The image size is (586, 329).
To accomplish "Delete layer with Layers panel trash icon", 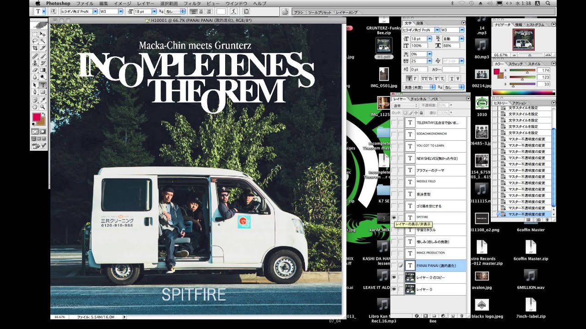I will coord(461,315).
